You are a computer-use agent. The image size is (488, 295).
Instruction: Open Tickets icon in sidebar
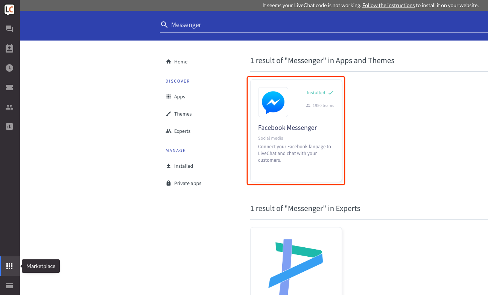tap(9, 87)
